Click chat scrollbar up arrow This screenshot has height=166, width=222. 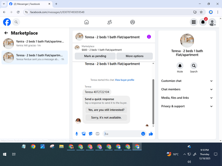pyautogui.click(x=153, y=64)
